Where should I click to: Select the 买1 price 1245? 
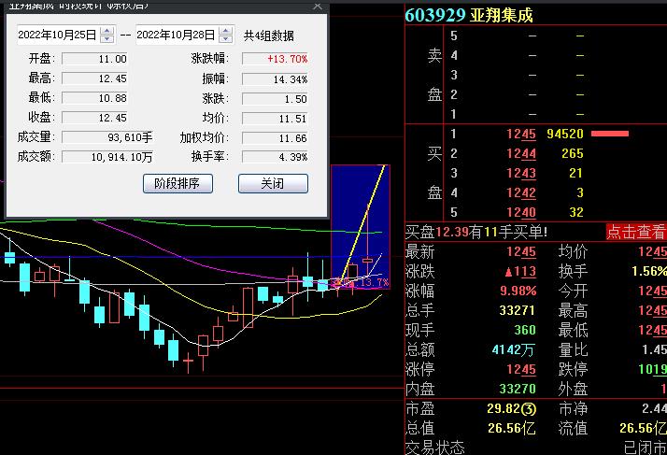[520, 134]
